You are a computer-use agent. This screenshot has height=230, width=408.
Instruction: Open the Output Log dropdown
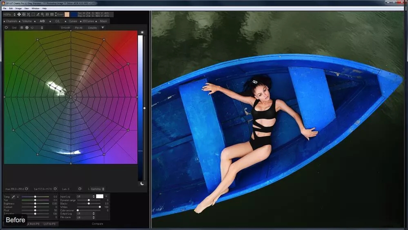click(85, 214)
